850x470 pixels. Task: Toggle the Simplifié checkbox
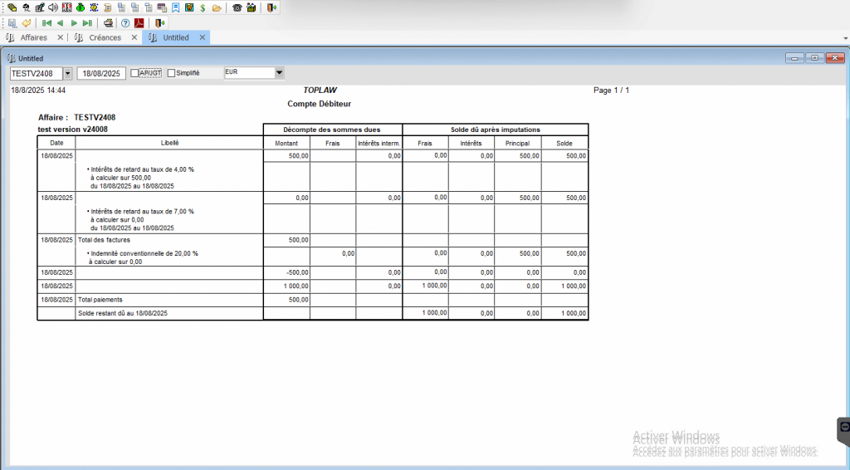tap(171, 73)
